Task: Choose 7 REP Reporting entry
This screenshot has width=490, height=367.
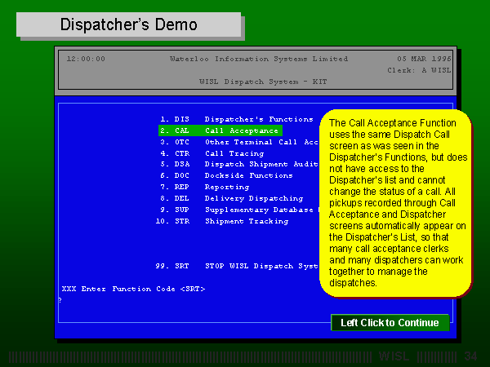Action: pos(205,187)
